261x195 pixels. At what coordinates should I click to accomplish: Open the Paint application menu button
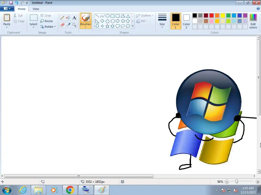point(7,9)
